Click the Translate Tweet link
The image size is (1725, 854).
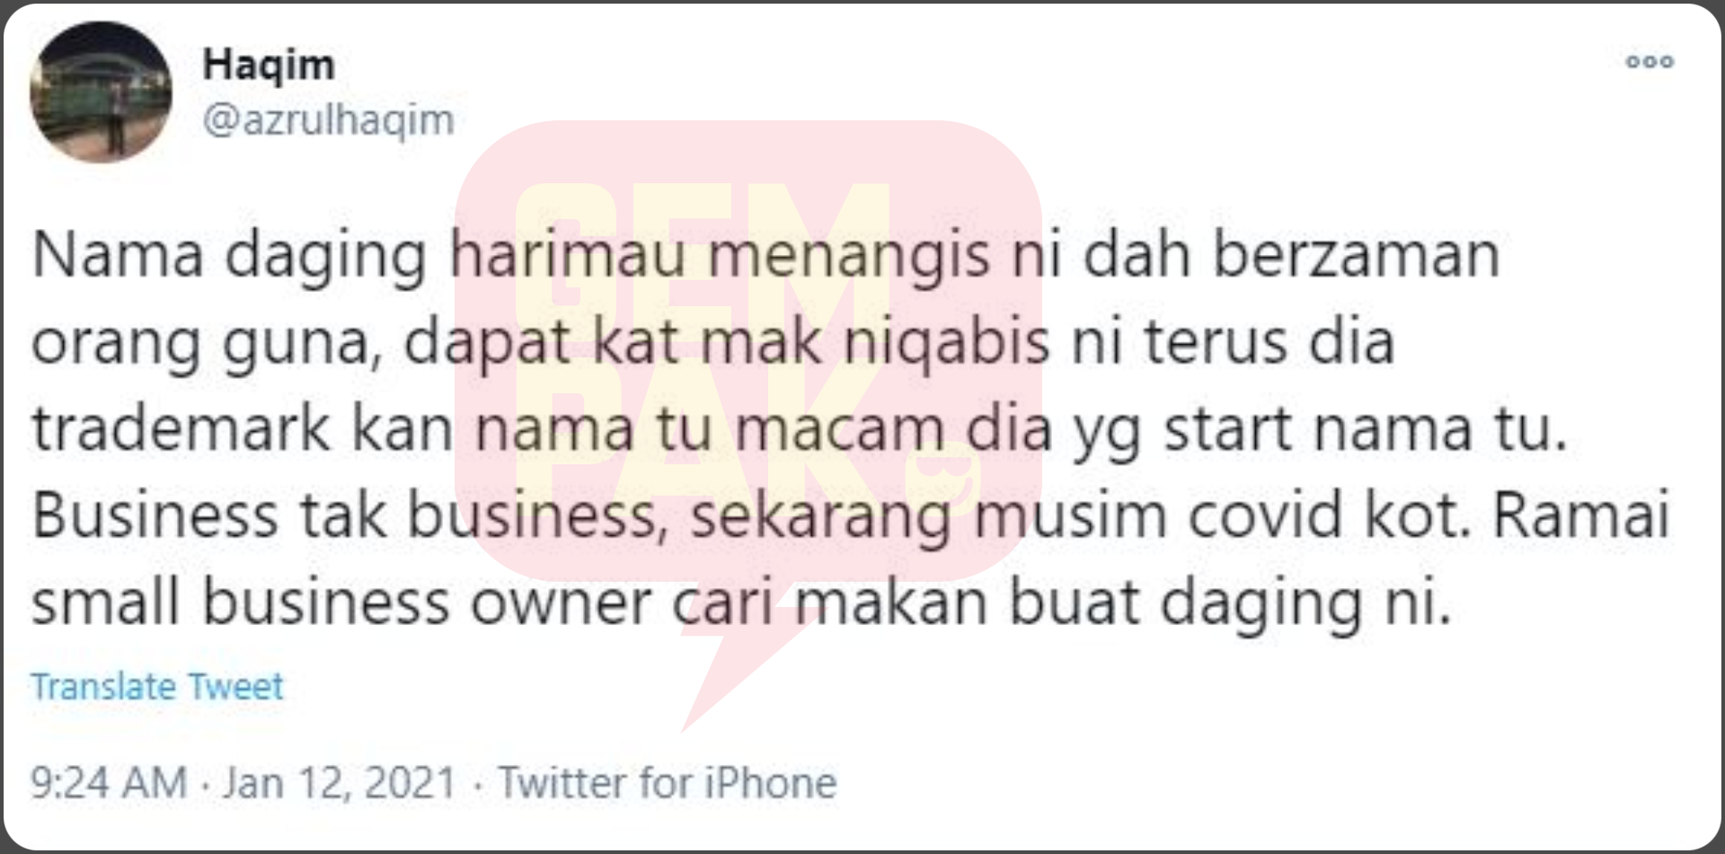tap(157, 687)
